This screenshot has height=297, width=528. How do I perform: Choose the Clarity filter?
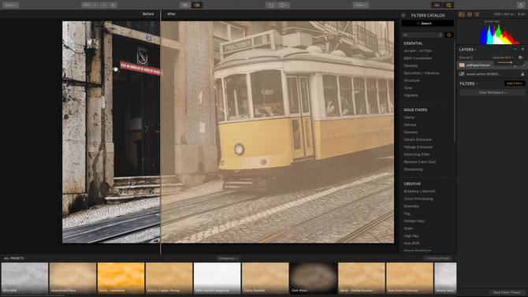pos(409,117)
